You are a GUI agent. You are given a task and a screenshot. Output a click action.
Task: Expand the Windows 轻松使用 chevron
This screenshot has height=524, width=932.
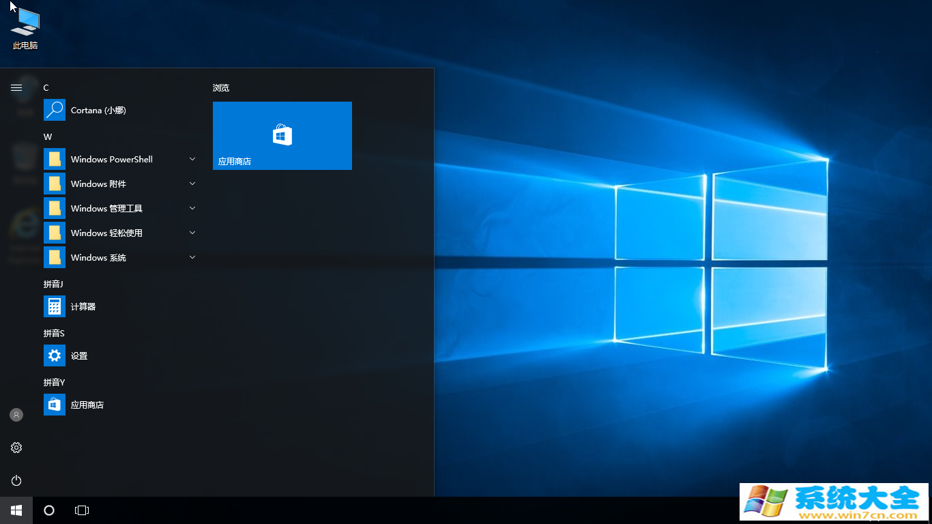[x=192, y=233]
